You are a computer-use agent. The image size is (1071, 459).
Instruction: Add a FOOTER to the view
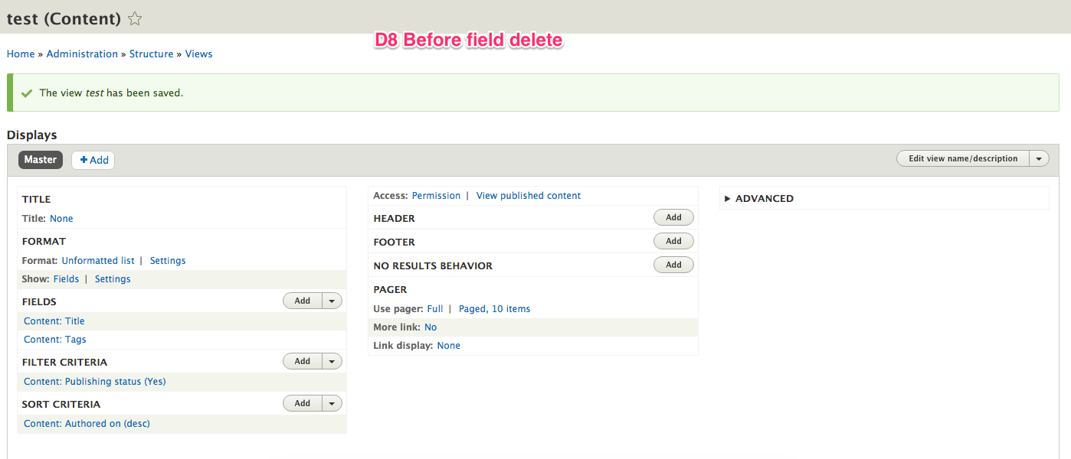(x=673, y=241)
